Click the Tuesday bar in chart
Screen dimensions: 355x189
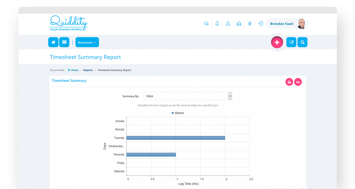click(x=175, y=138)
